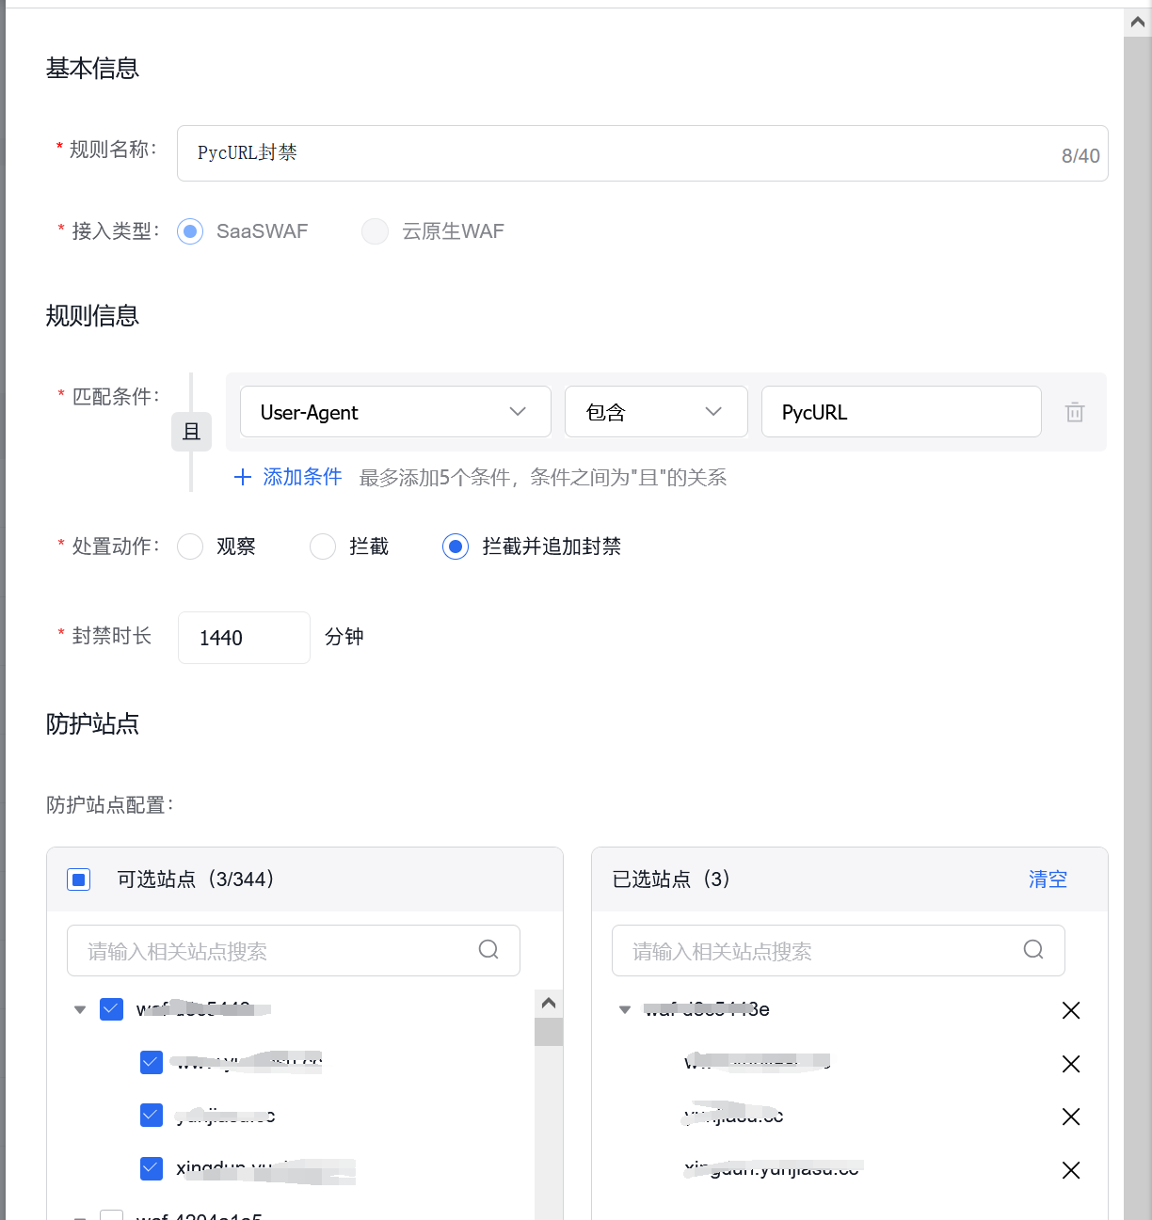
Task: Edit the 封禁时长 1440 input
Action: pos(244,638)
